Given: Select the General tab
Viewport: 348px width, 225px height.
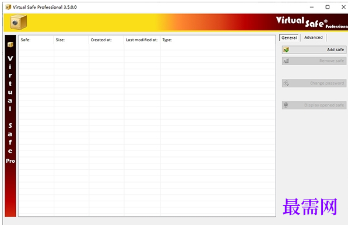Looking at the screenshot, I should [289, 38].
